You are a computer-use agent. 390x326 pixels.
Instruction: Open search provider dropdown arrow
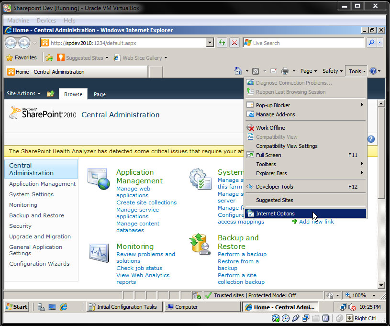point(380,43)
